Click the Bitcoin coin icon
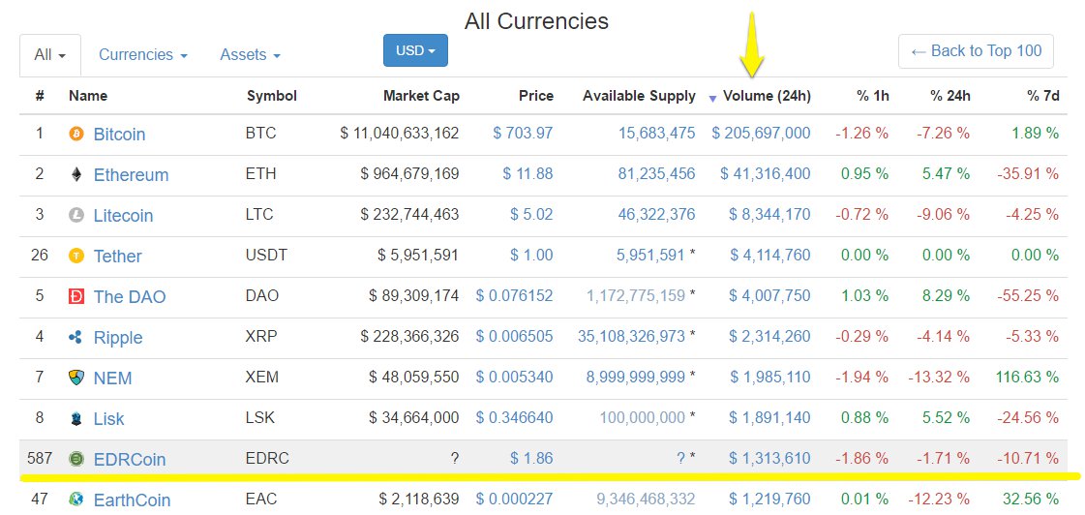 point(76,134)
